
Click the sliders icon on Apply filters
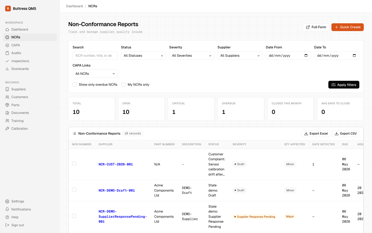click(x=334, y=85)
